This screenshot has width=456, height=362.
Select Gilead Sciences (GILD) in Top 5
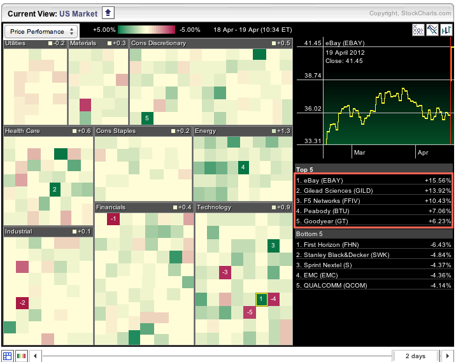click(373, 191)
